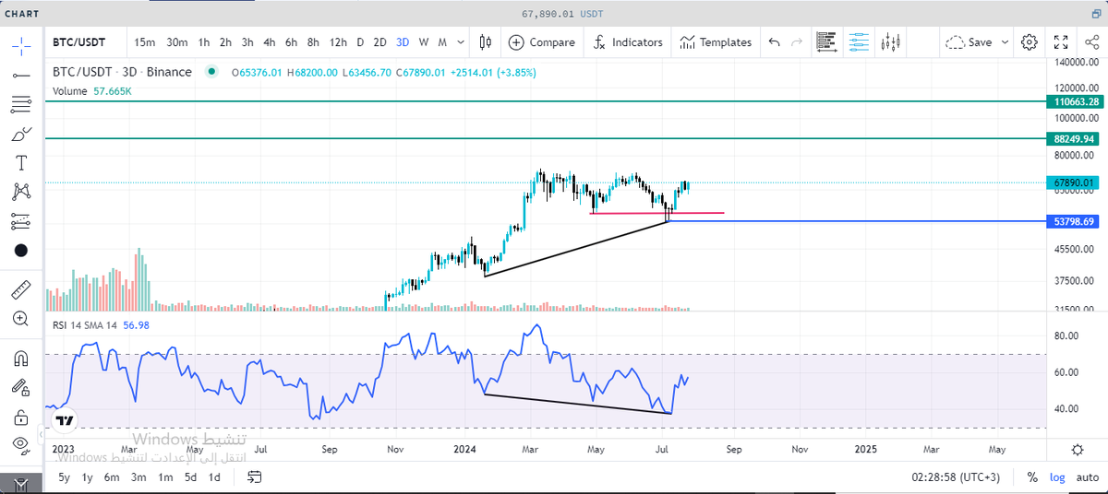Undo the last chart action

pyautogui.click(x=774, y=42)
